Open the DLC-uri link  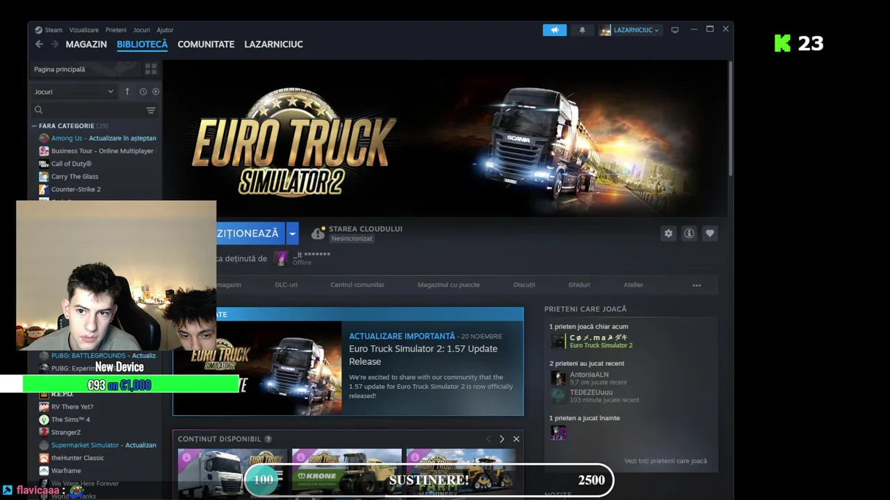click(x=286, y=285)
